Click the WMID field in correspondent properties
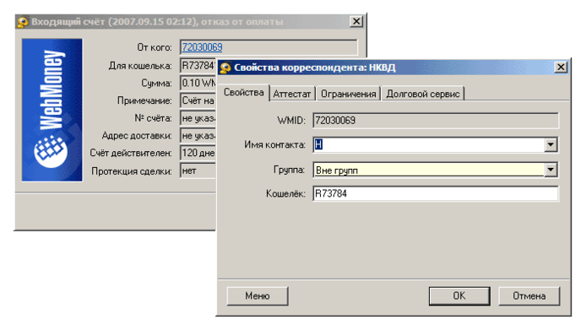Screen dimensions: 581x325 coord(436,121)
